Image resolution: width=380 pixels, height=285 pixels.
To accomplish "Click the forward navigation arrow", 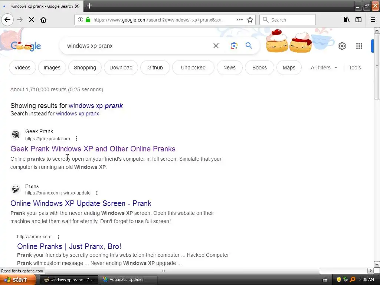I will point(20,20).
